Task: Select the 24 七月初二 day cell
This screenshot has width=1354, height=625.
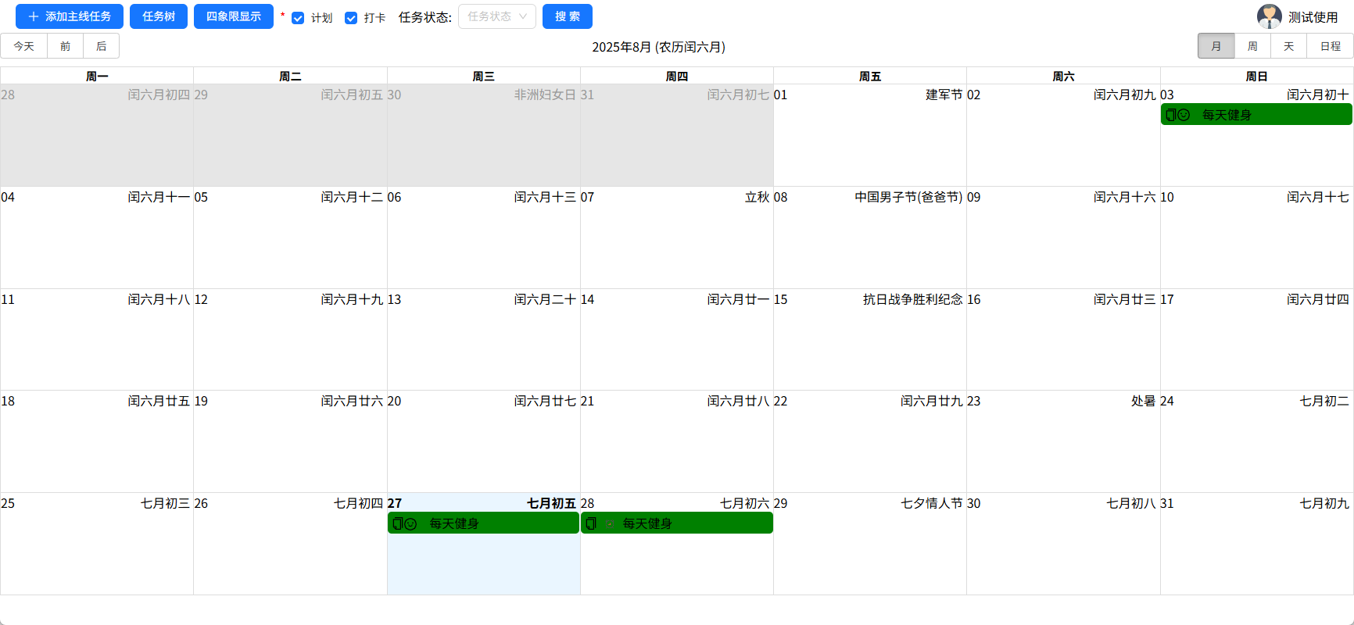Action: point(1256,441)
